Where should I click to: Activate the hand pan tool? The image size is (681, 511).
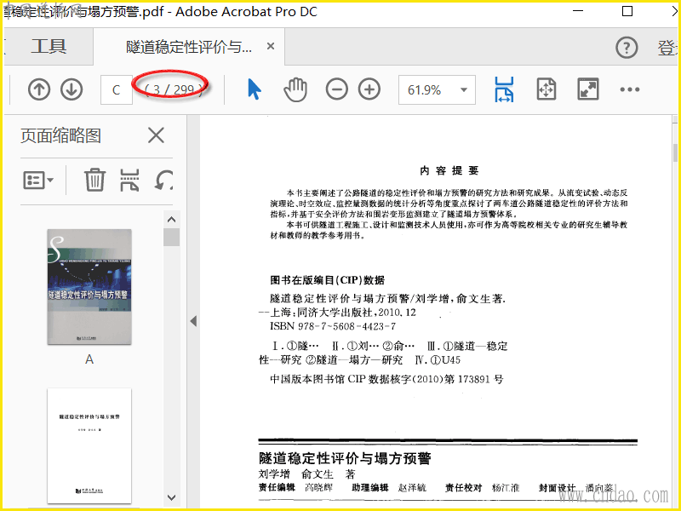295,89
